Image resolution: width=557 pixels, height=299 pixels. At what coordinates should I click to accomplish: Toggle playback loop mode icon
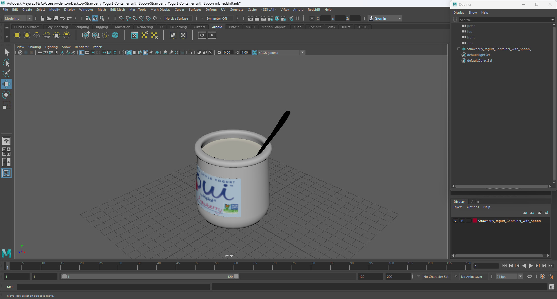click(x=530, y=276)
